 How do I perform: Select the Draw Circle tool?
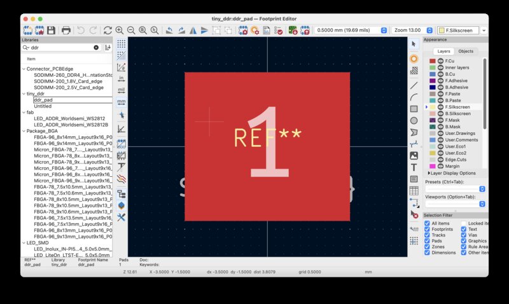414,120
